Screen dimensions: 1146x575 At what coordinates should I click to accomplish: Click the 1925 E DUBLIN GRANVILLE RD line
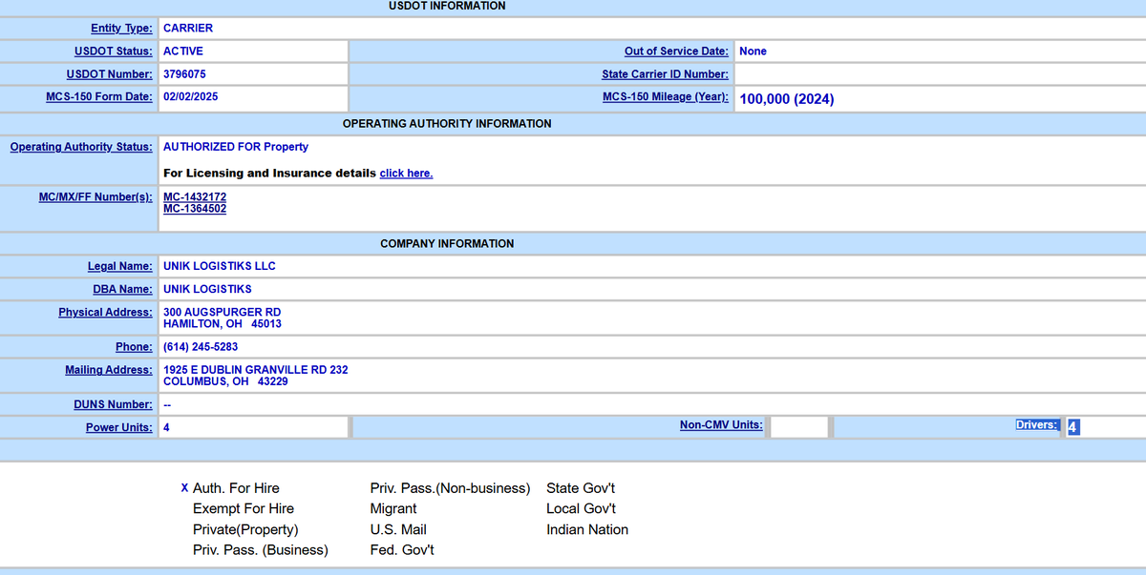click(255, 370)
